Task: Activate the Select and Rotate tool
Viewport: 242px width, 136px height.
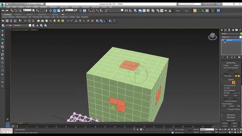Action: click(54, 11)
